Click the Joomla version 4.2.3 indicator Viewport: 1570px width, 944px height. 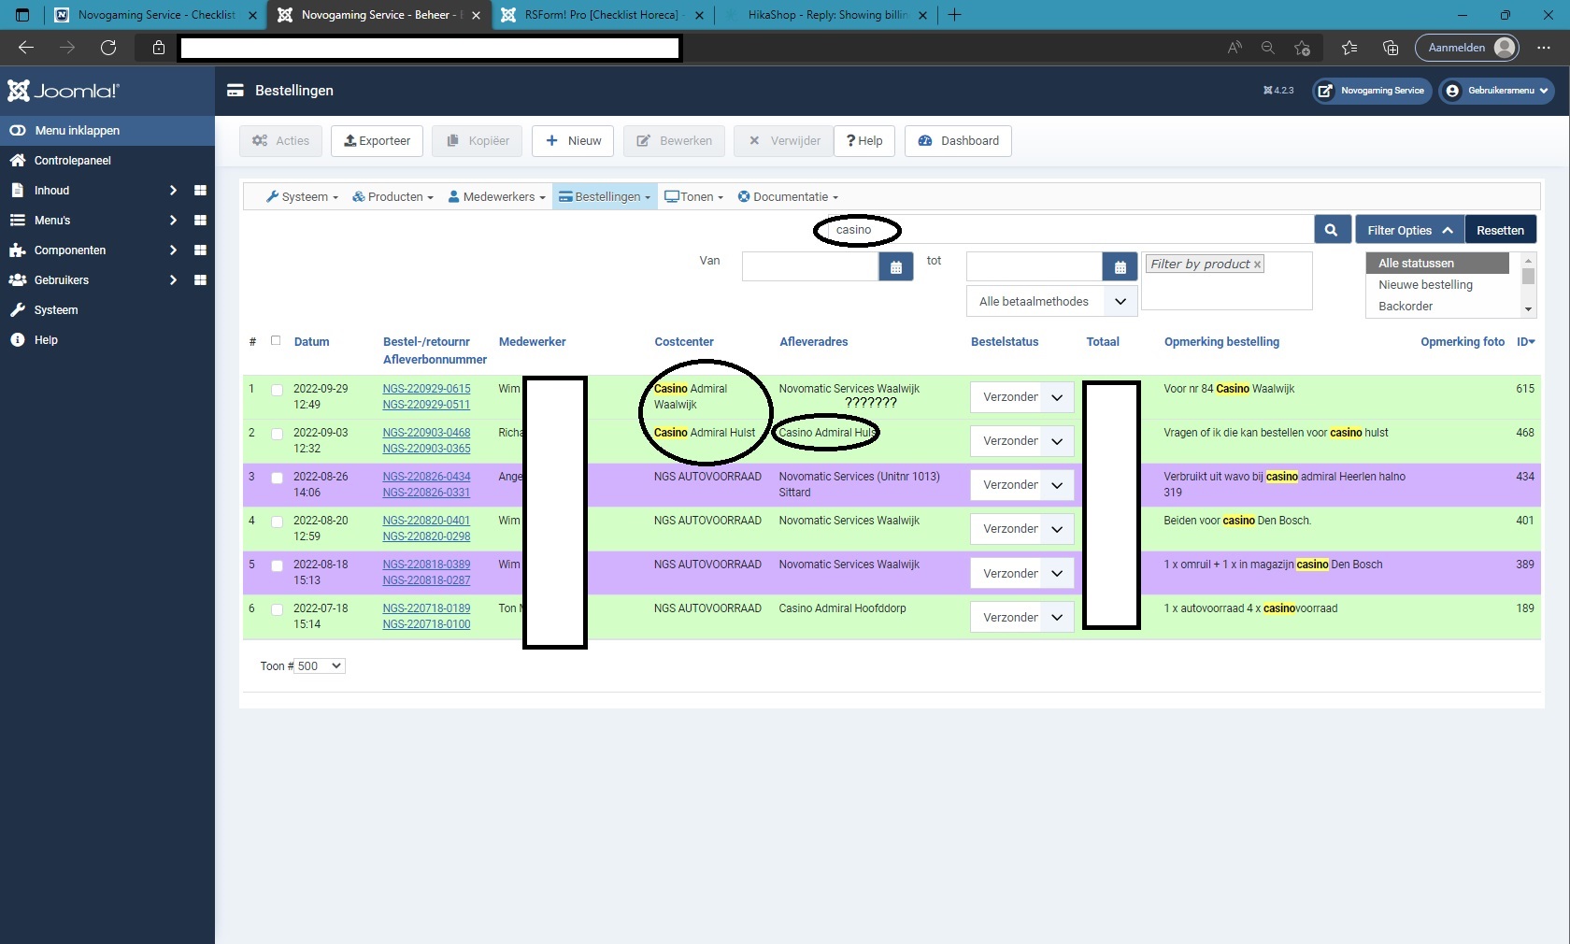pos(1278,91)
